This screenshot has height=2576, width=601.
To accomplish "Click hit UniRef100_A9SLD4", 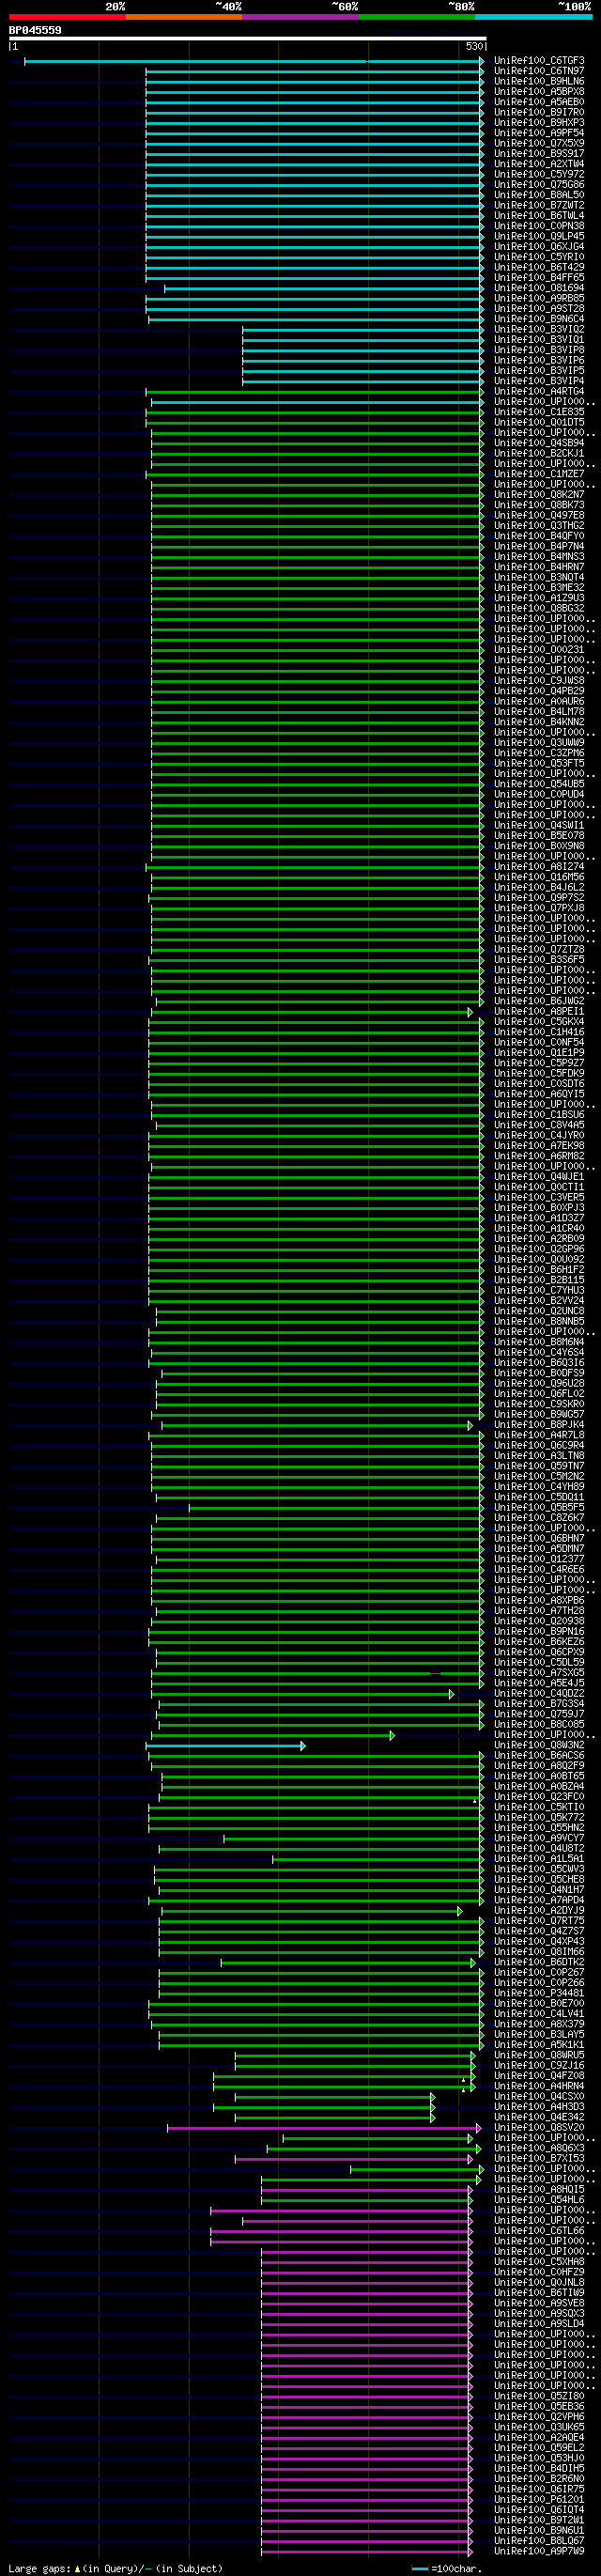I will (x=539, y=2324).
